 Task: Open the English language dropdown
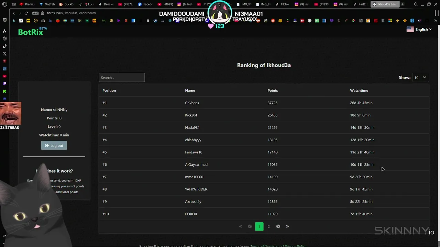[x=419, y=30]
